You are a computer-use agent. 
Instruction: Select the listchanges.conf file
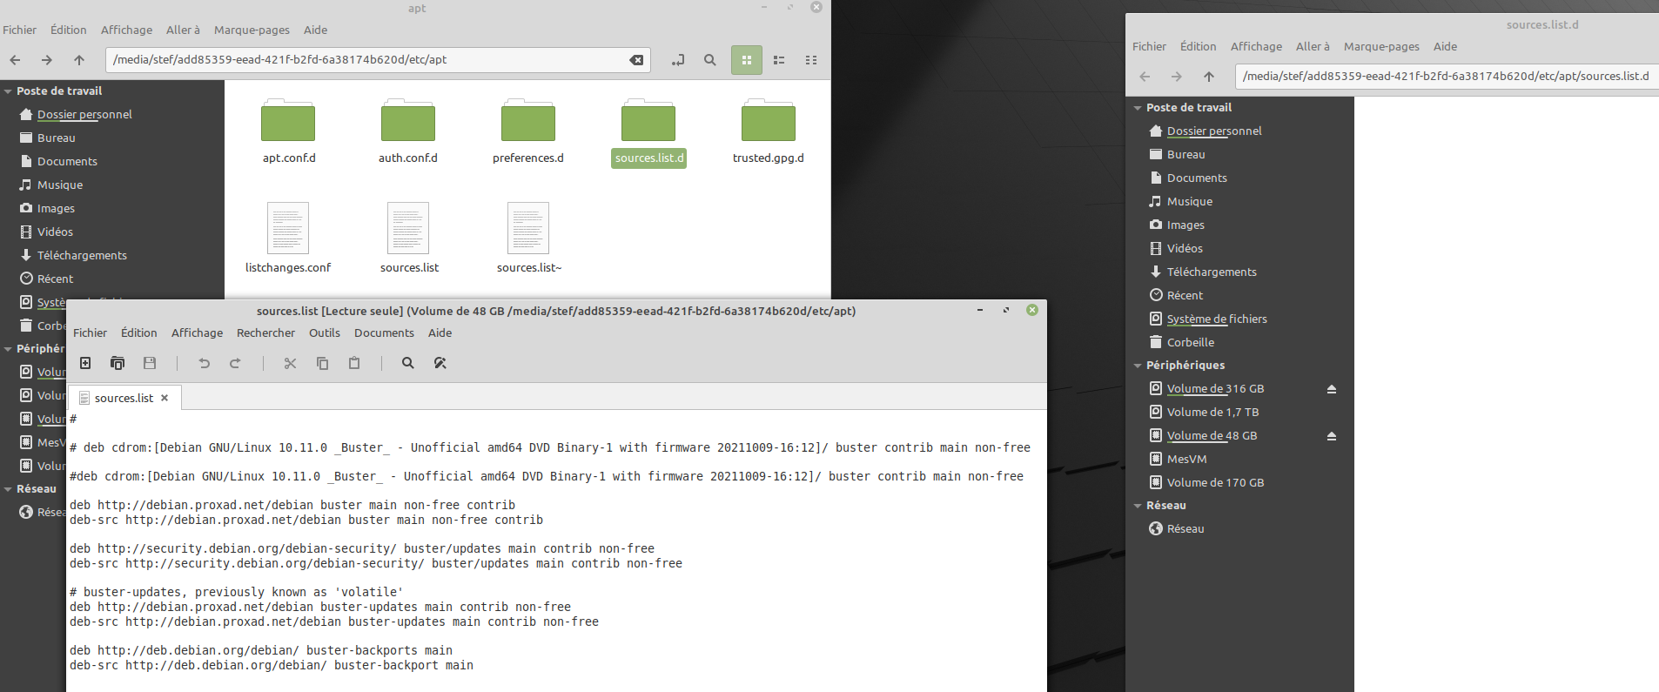pyautogui.click(x=288, y=238)
